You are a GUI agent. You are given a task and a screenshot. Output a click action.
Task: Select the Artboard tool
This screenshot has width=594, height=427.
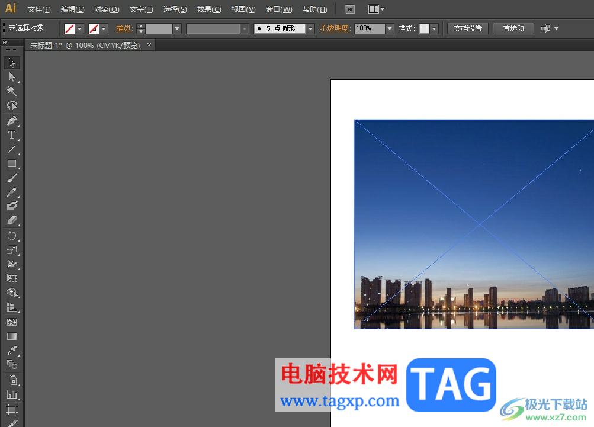click(12, 410)
